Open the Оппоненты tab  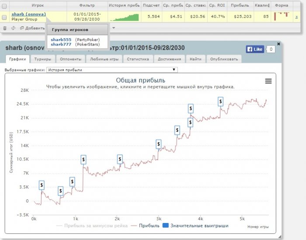71,59
